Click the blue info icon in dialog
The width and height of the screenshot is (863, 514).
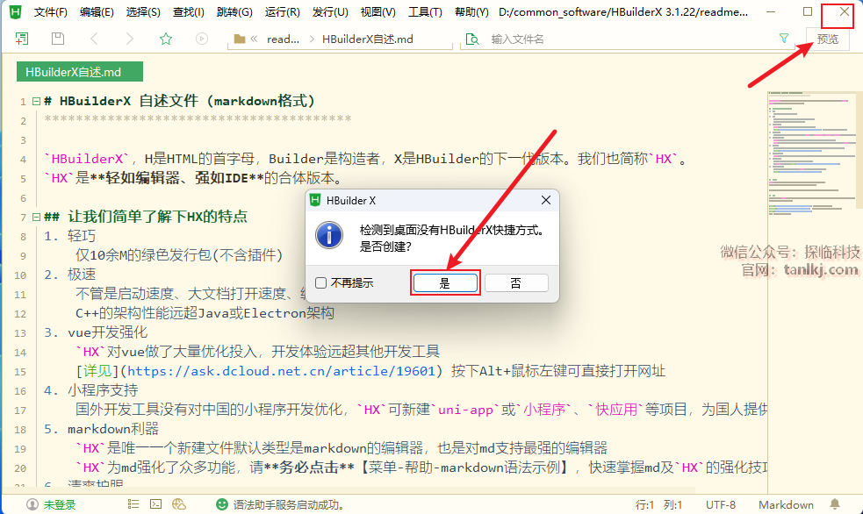329,235
